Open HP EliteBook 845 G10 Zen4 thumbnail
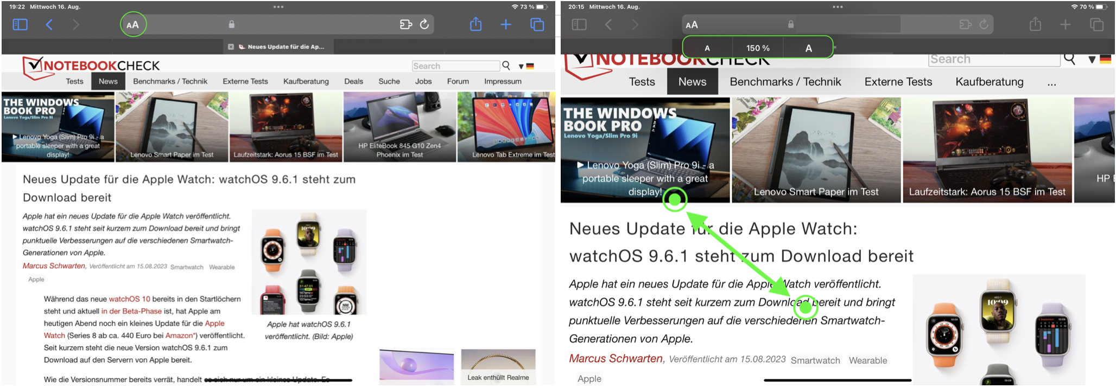The height and width of the screenshot is (388, 1116). (x=400, y=127)
